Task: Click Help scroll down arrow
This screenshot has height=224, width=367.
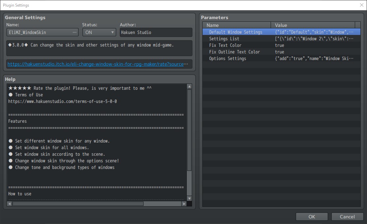Action: (189, 198)
